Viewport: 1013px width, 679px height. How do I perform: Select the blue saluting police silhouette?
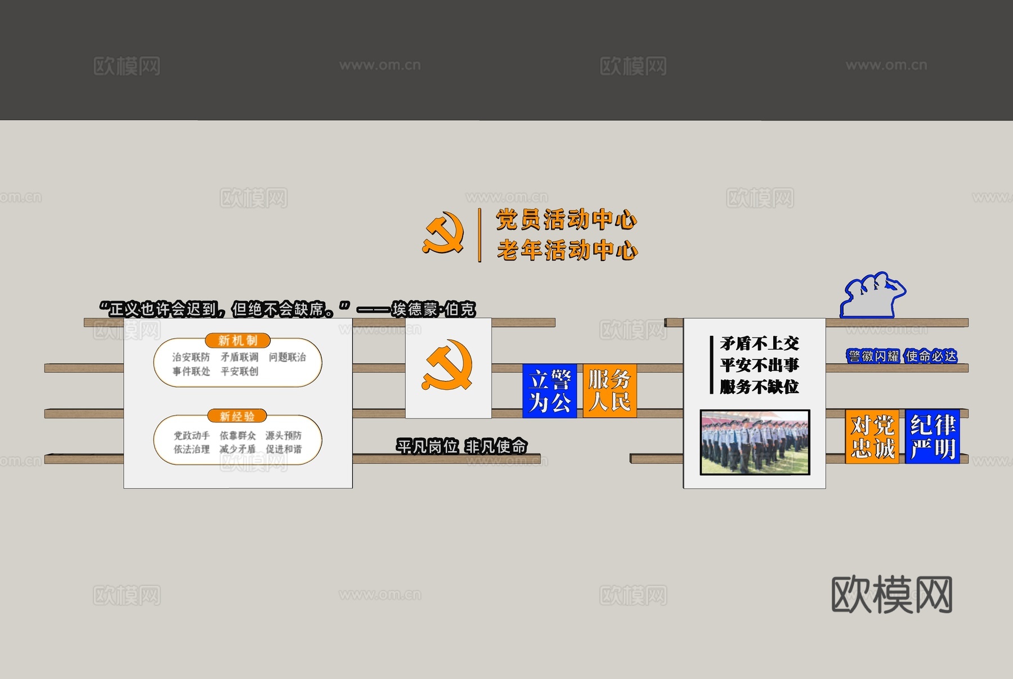[873, 295]
